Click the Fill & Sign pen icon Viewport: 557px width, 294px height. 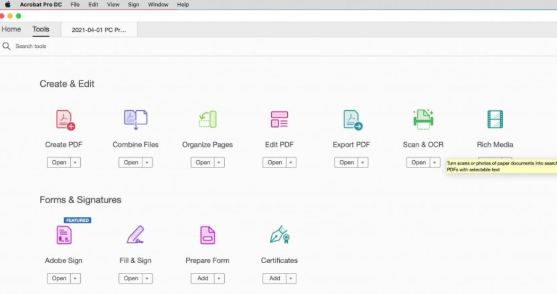135,235
